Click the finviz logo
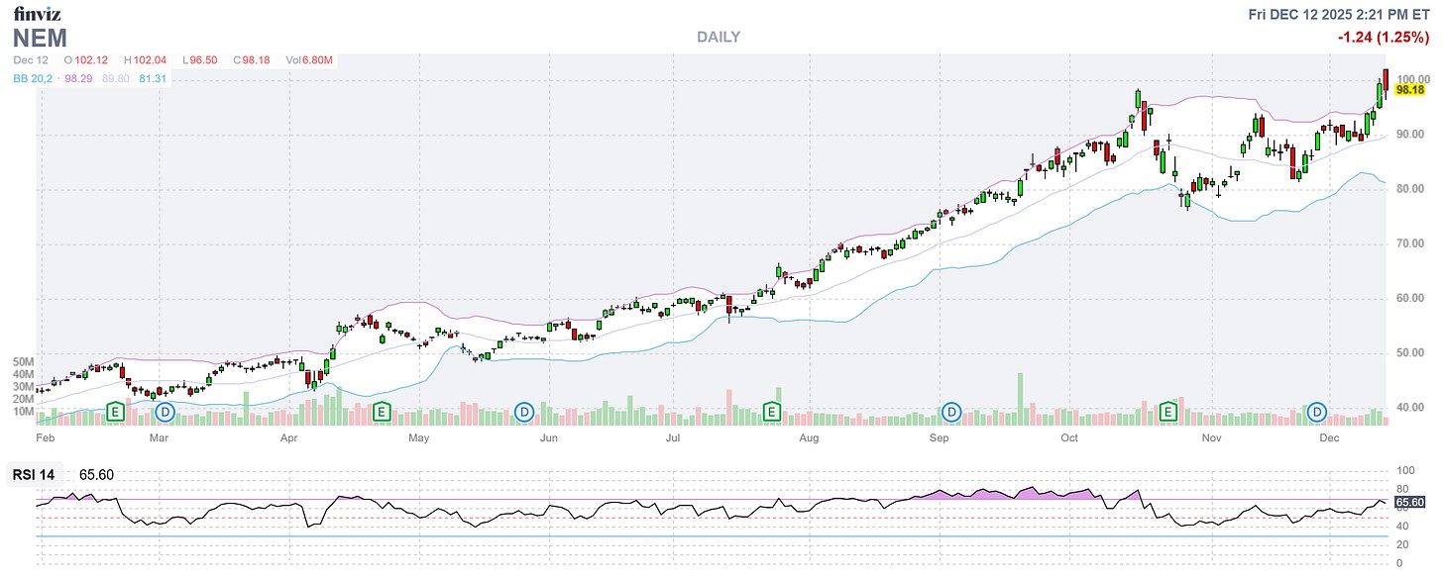The width and height of the screenshot is (1443, 579). pos(37,14)
